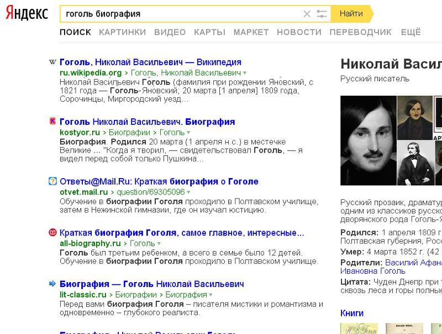Open the second book cover under Книги
The image size is (442, 334).
point(404,328)
